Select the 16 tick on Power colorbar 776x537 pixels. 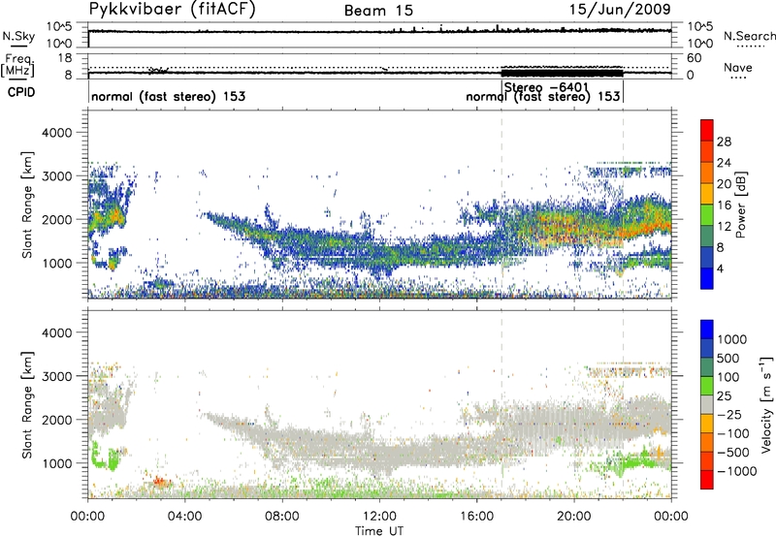pos(724,205)
